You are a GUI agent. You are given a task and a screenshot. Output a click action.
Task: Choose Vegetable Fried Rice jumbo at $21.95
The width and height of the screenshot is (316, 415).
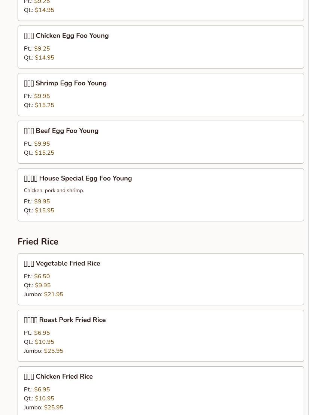[54, 294]
